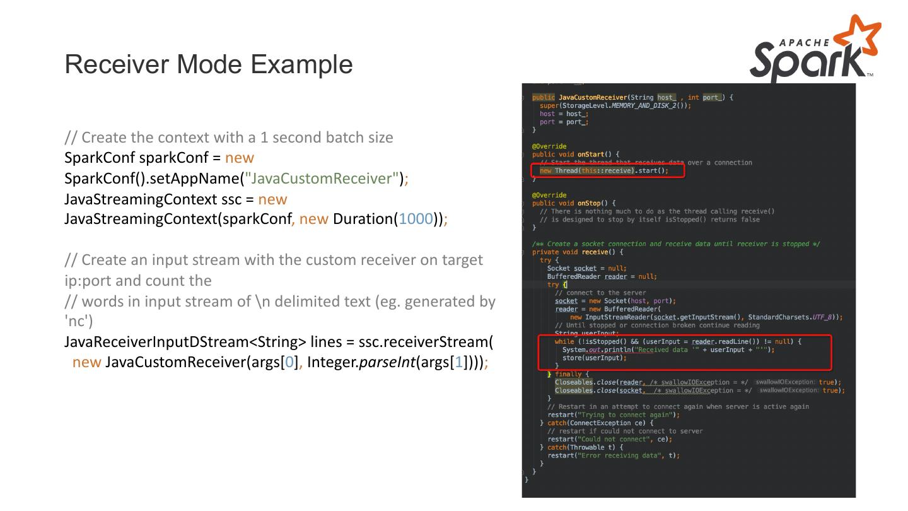Screen dimensions: 908x511
Task: Click the 'reader = new BufferedReader(' line
Action: pyautogui.click(x=608, y=309)
